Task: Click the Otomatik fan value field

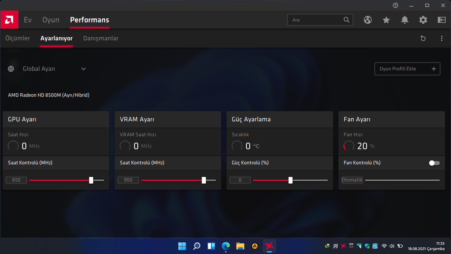Action: (352, 180)
